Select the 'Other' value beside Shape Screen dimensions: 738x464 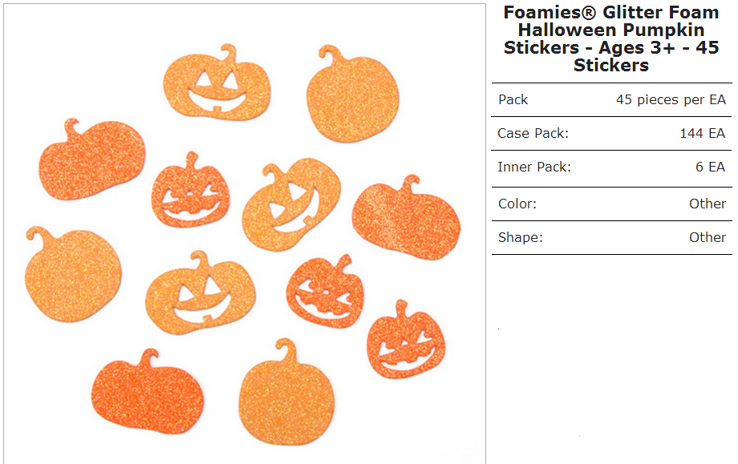point(708,238)
